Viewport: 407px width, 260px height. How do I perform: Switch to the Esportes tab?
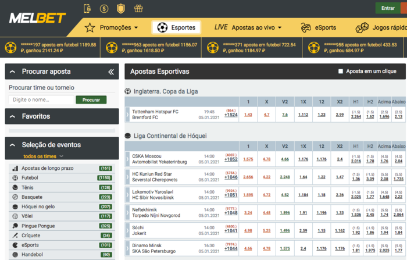click(177, 27)
